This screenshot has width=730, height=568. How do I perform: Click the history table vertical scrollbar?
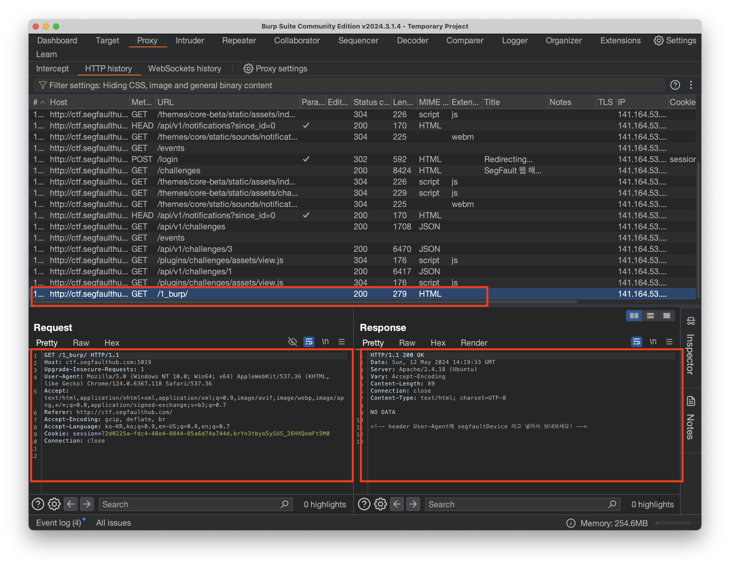pos(699,229)
